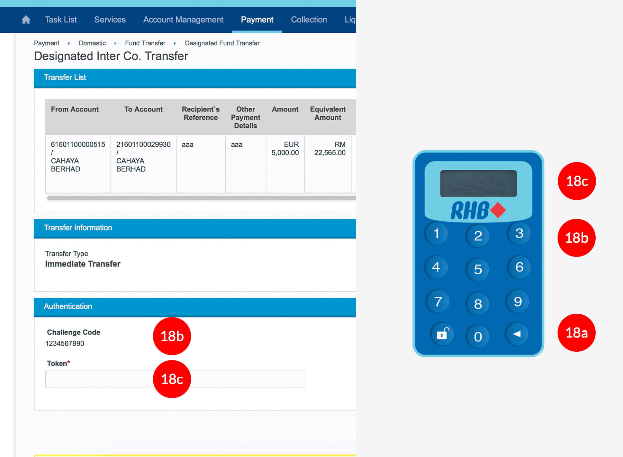Click the Transfer List horizontal scrollbar
623x457 pixels.
(x=201, y=198)
